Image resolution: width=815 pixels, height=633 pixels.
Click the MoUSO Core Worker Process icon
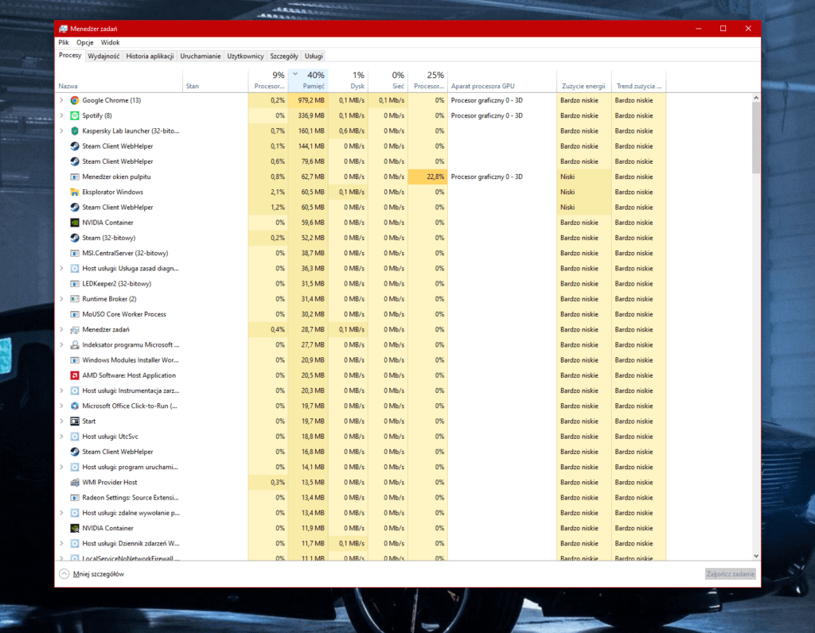tap(75, 314)
